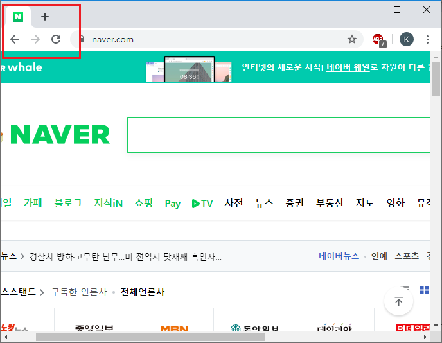Open the 데일리안 press logo
The image size is (442, 343).
(334, 328)
